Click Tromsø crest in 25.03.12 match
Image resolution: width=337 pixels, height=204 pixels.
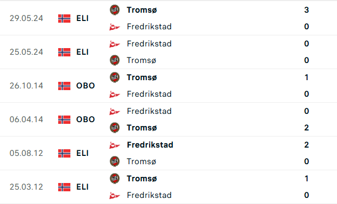tap(115, 179)
